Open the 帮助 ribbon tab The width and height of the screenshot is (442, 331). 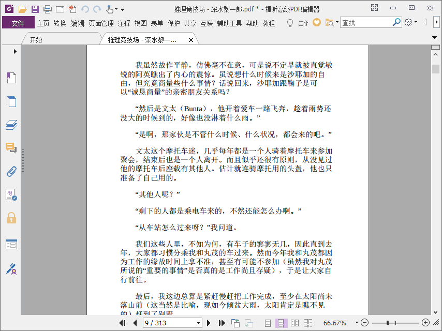(252, 23)
